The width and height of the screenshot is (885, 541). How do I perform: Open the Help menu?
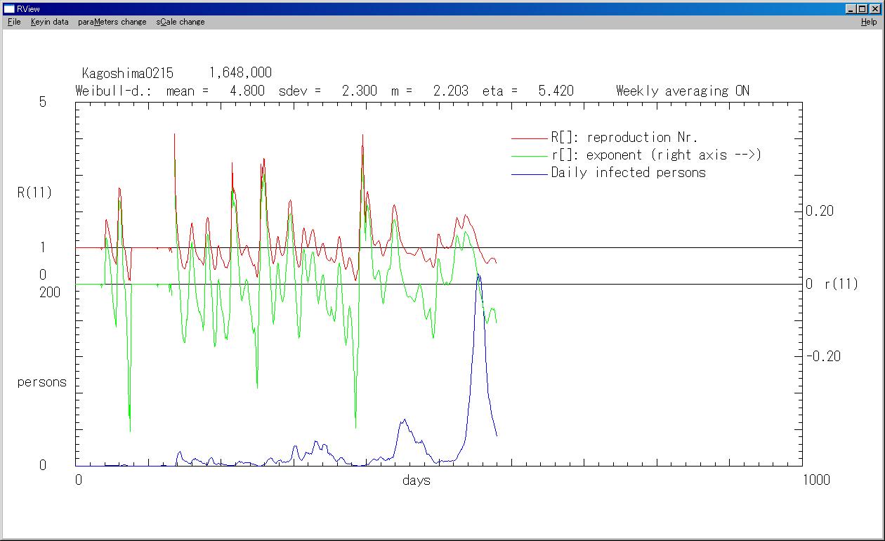point(869,22)
